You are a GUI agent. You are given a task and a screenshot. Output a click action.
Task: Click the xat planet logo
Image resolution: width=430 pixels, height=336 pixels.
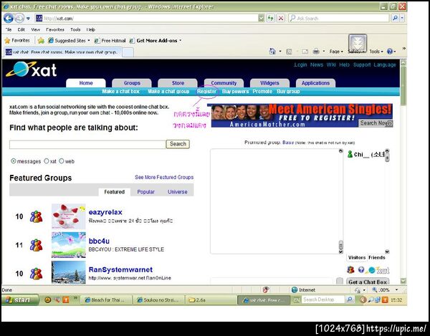coord(32,69)
